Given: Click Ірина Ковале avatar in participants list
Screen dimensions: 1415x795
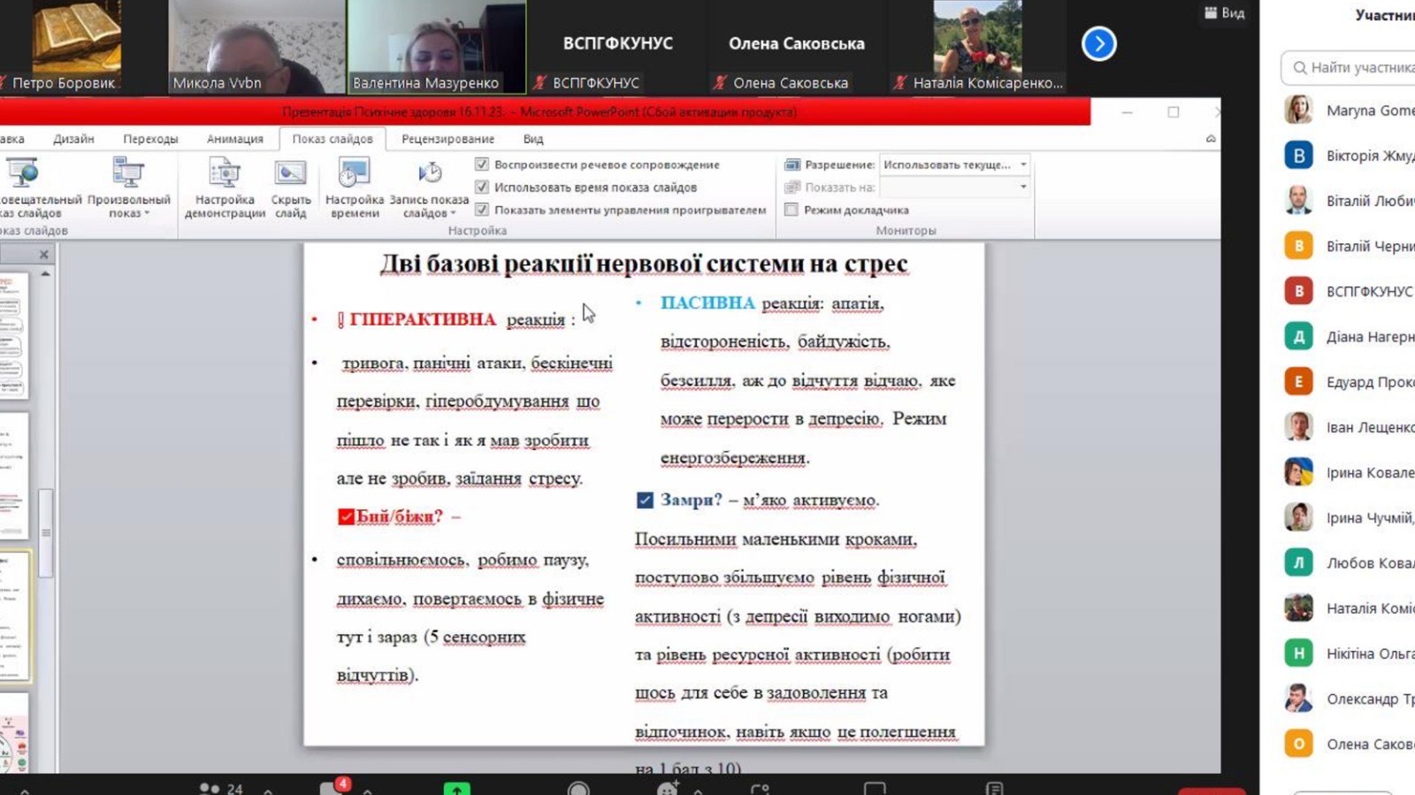Looking at the screenshot, I should click(1298, 472).
